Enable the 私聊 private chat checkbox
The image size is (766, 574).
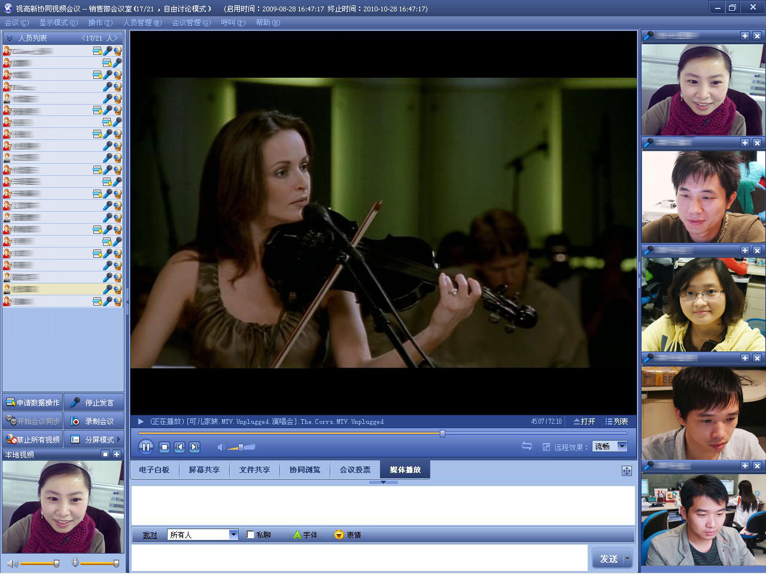pos(251,535)
